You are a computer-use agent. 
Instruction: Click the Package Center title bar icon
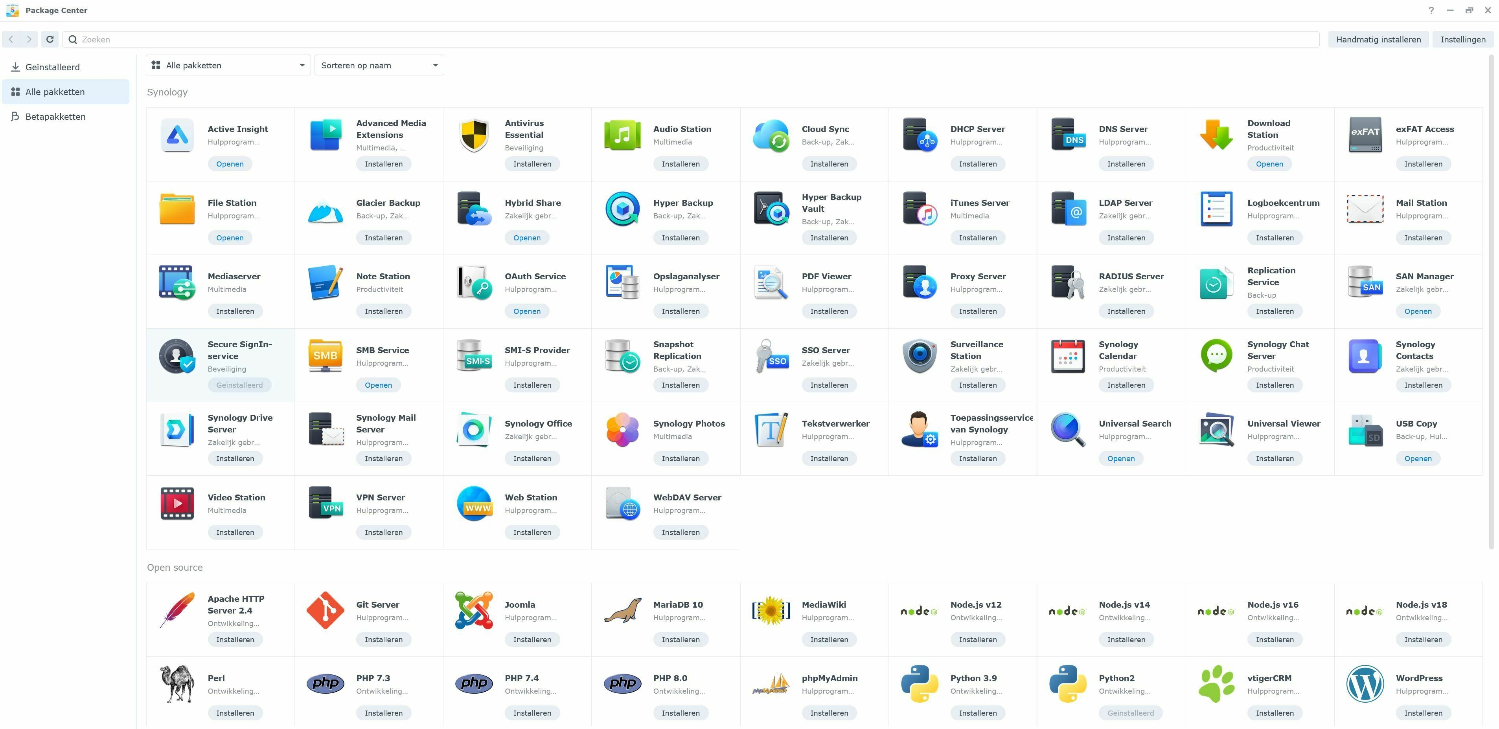[12, 11]
